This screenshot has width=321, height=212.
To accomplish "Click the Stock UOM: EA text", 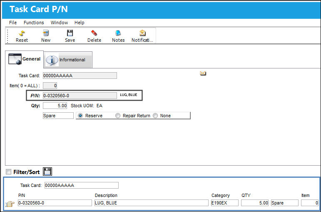I will pos(87,106).
